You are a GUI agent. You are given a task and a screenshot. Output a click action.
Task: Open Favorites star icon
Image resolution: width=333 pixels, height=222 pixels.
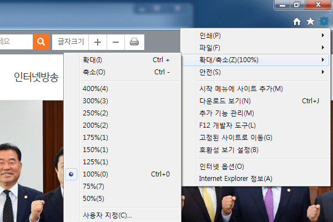pyautogui.click(x=310, y=21)
